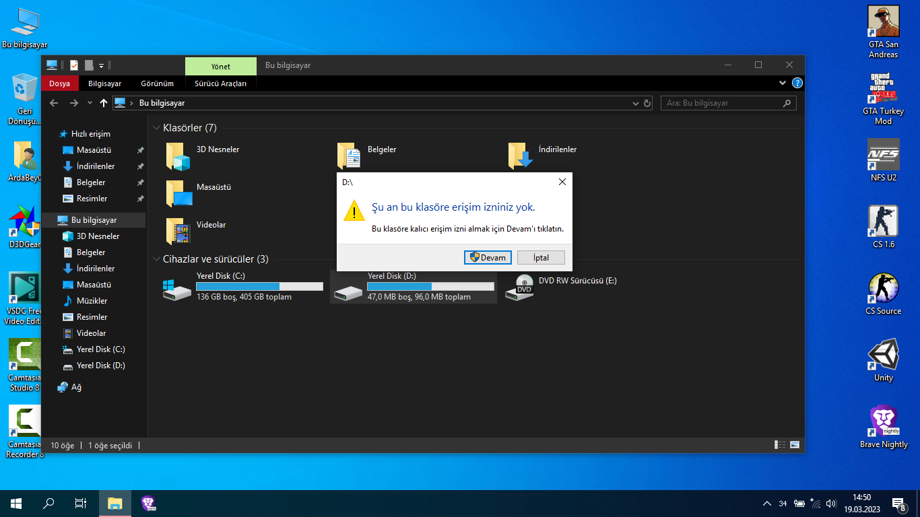Open the recent locations dropdown arrow
Screen dimensions: 920x517
tap(90, 103)
